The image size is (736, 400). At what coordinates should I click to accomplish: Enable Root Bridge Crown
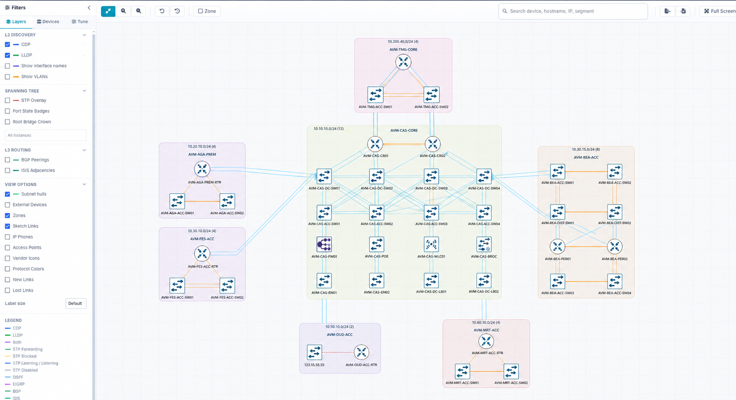(x=7, y=122)
